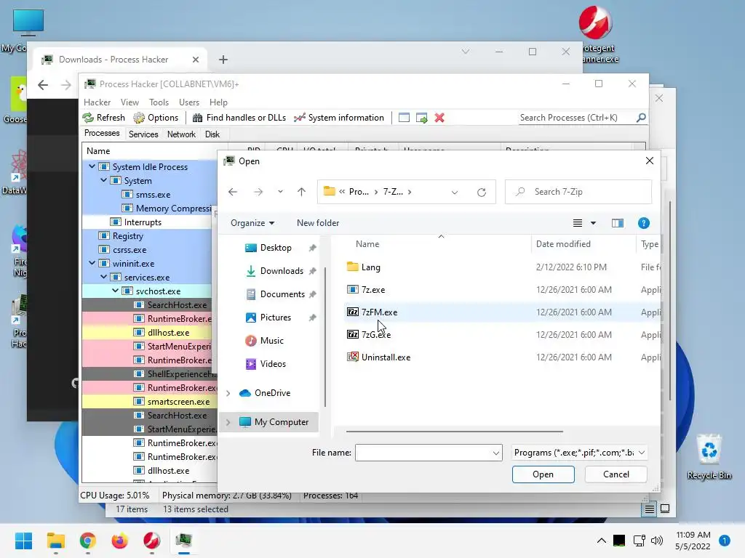Image resolution: width=745 pixels, height=558 pixels.
Task: Open the Tools menu
Action: (x=159, y=102)
